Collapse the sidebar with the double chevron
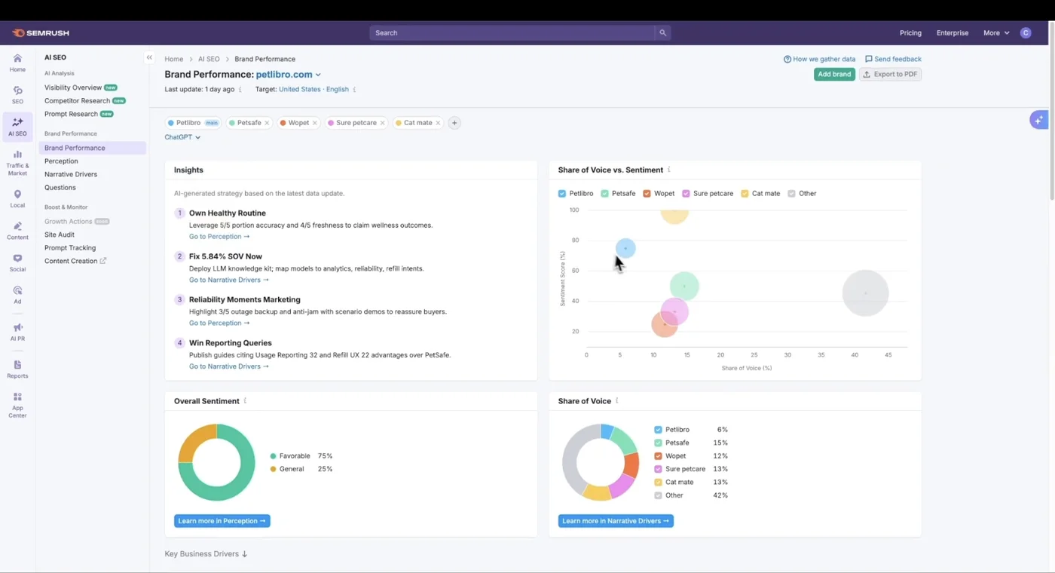Viewport: 1055px width, 573px height. click(149, 57)
